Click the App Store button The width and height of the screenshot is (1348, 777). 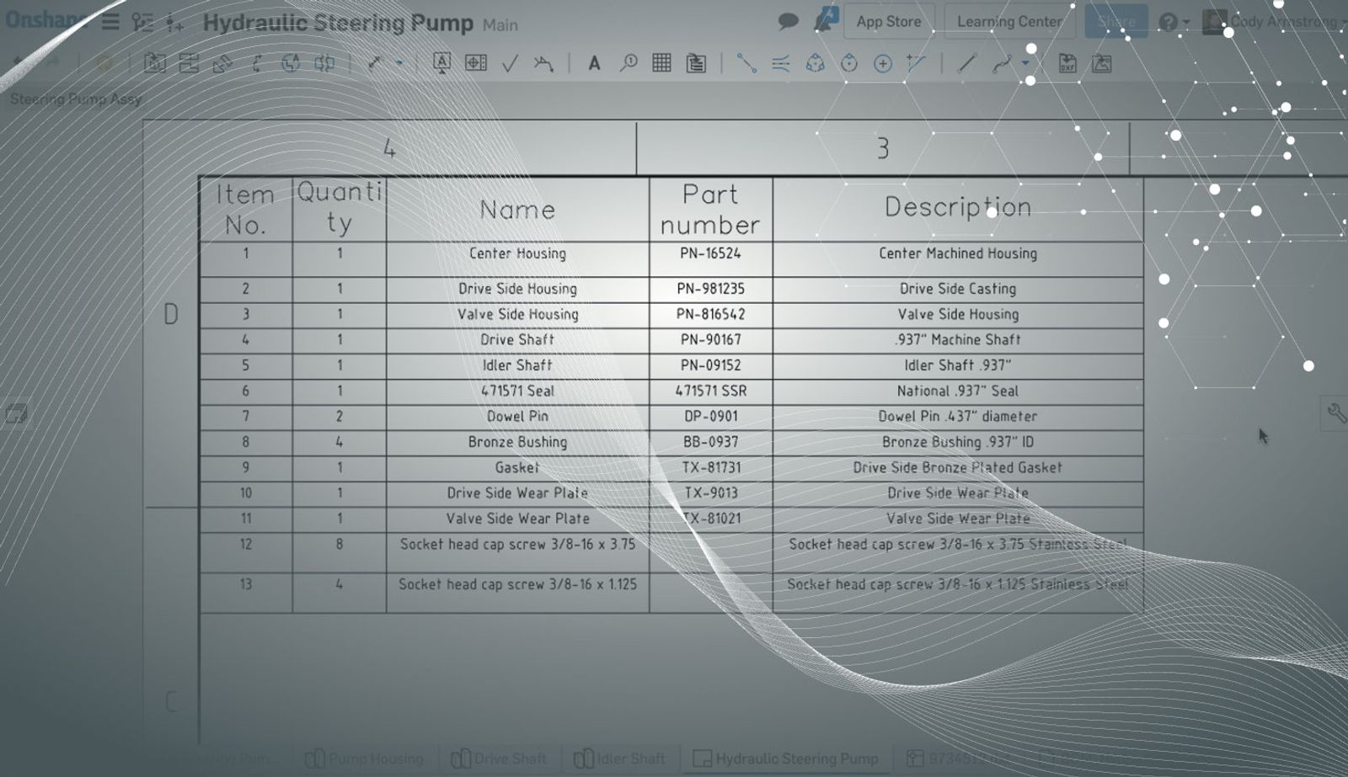[888, 22]
